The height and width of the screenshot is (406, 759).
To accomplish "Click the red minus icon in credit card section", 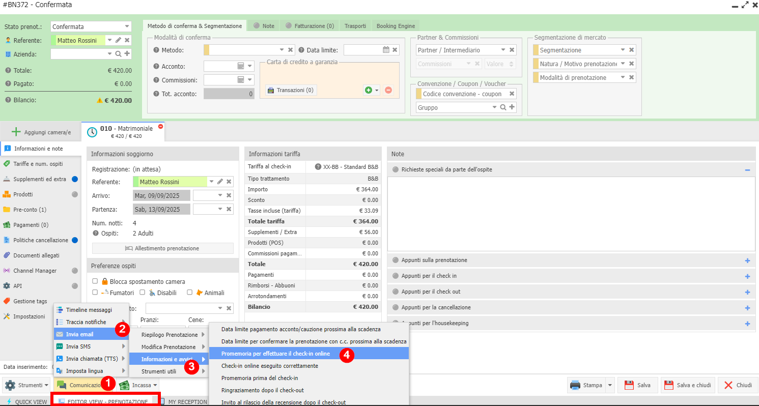I will coord(388,90).
